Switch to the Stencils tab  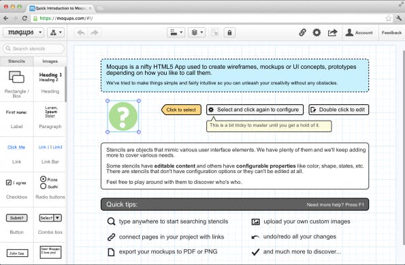coord(16,61)
